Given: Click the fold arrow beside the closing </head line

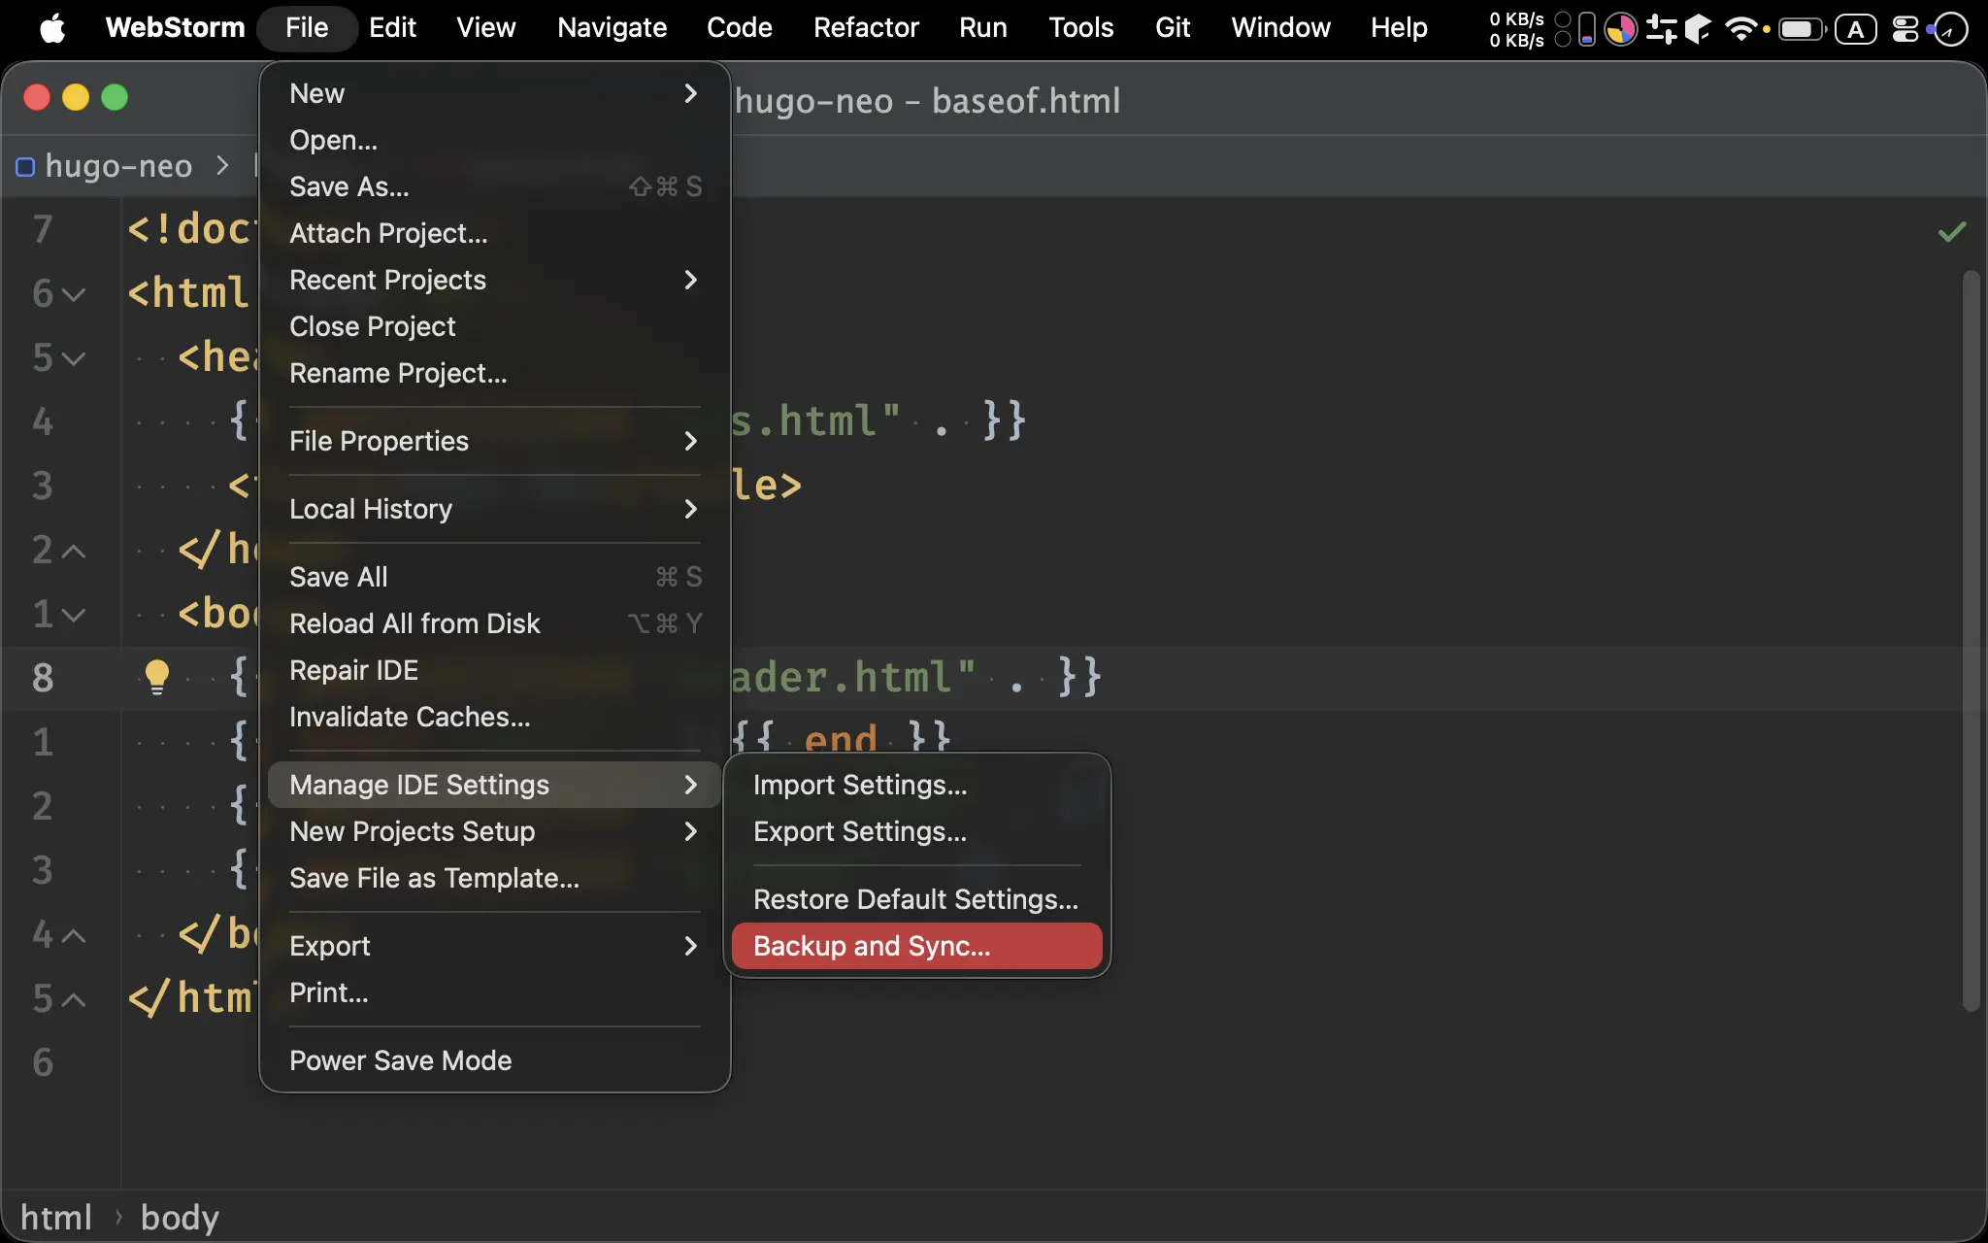Looking at the screenshot, I should (x=74, y=550).
